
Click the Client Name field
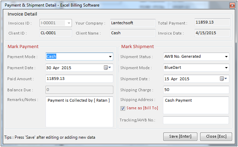133,33
